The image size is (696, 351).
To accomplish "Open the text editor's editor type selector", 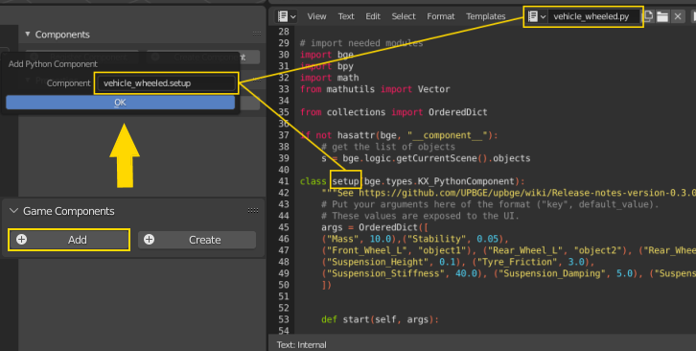I will point(287,16).
